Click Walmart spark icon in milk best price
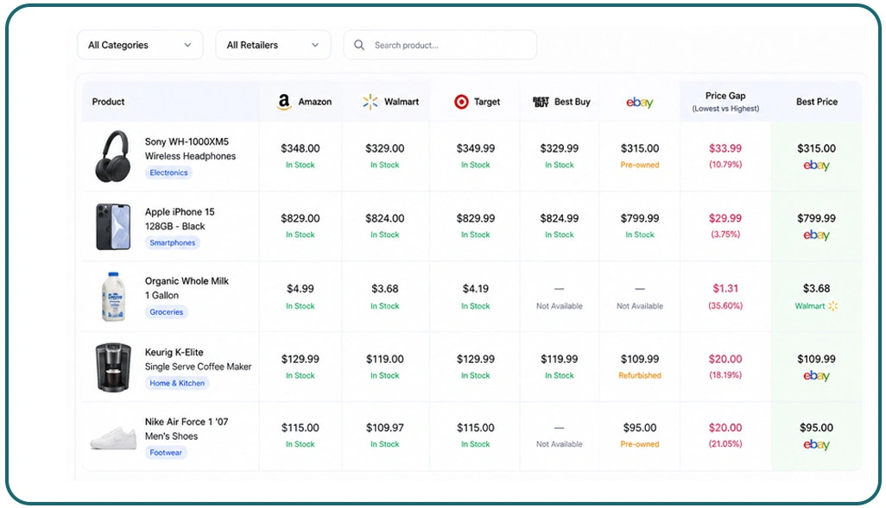886x508 pixels. point(832,306)
